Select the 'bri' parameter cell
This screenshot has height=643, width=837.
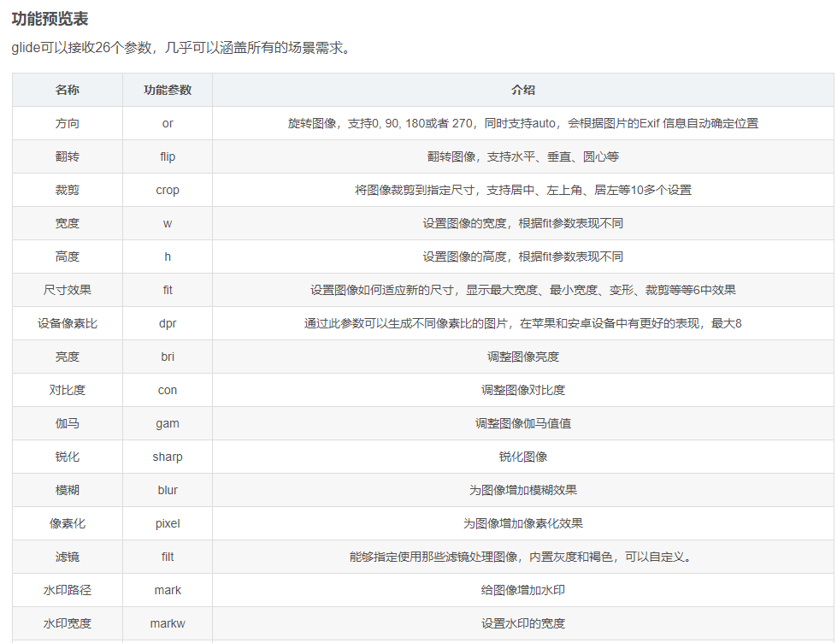pyautogui.click(x=168, y=357)
